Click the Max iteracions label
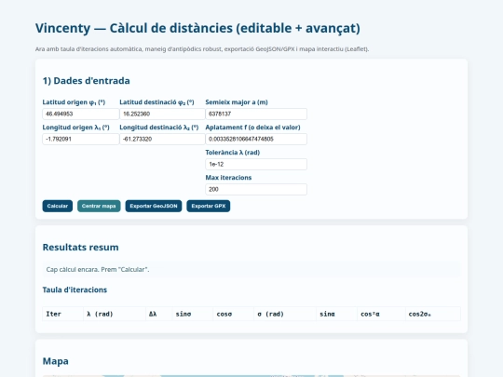The width and height of the screenshot is (503, 377). tap(228, 178)
